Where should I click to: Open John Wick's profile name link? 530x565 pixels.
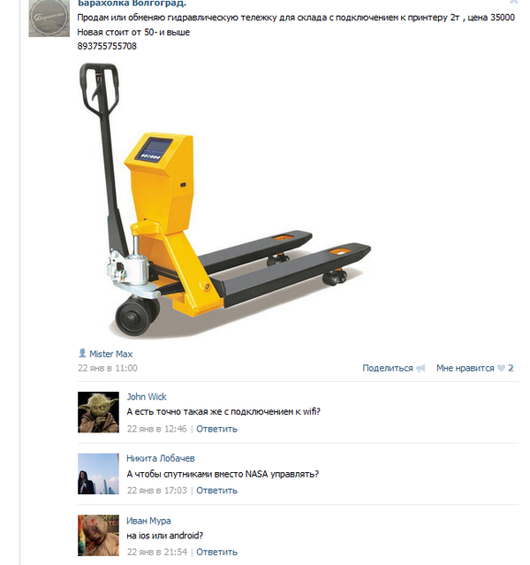click(147, 397)
